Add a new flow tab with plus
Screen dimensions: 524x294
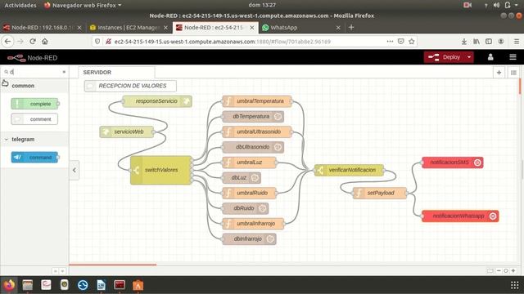[499, 73]
